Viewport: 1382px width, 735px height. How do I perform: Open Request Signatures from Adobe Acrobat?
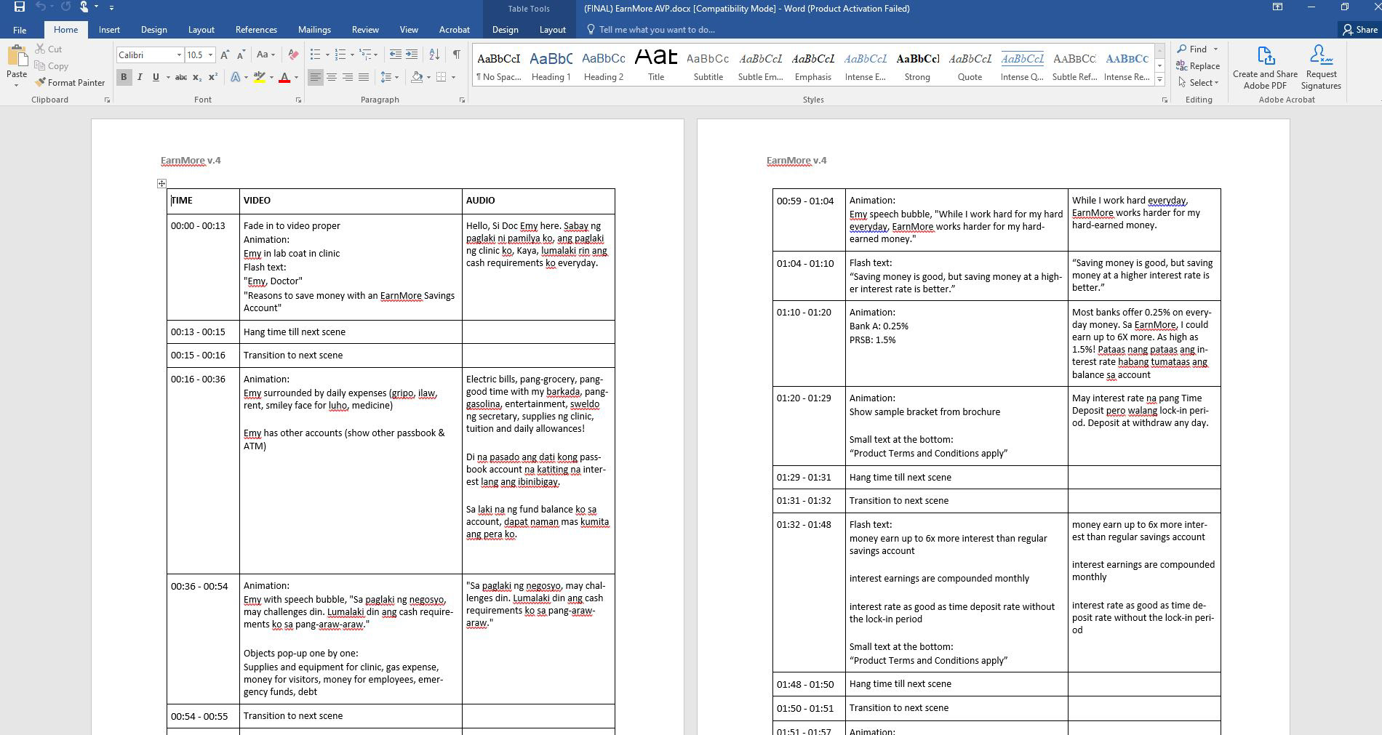pos(1321,67)
